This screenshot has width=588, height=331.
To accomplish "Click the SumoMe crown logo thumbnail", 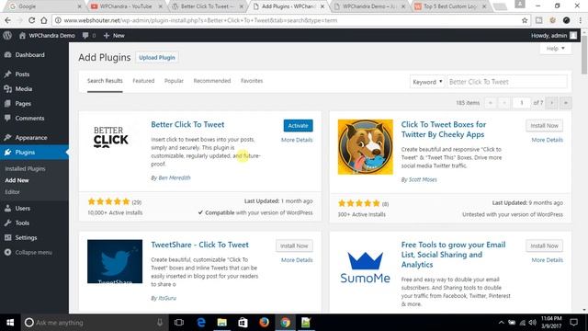I will pyautogui.click(x=366, y=268).
